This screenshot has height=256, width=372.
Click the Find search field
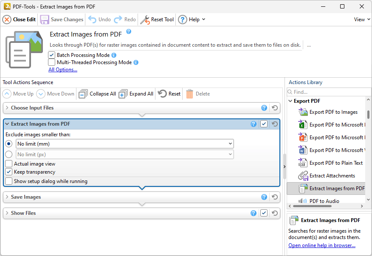point(329,92)
